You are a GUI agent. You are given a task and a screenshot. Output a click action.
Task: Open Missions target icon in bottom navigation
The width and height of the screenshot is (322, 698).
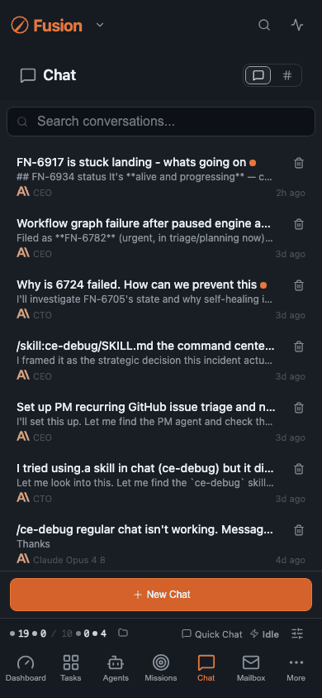pyautogui.click(x=161, y=667)
